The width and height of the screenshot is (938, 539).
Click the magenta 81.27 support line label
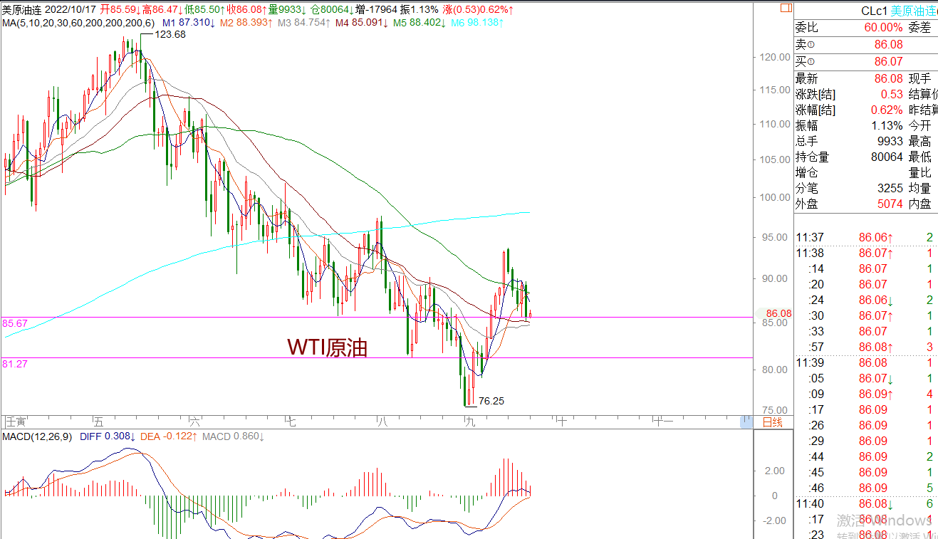14,363
